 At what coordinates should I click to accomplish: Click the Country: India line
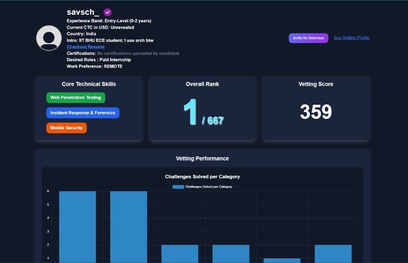tap(82, 34)
